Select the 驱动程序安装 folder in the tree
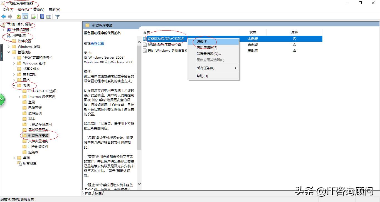The height and width of the screenshot is (202, 380). (38, 135)
